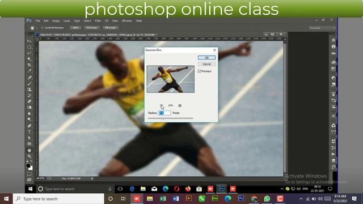The height and width of the screenshot is (204, 363).
Task: Select the Pen tool
Action: 29,126
